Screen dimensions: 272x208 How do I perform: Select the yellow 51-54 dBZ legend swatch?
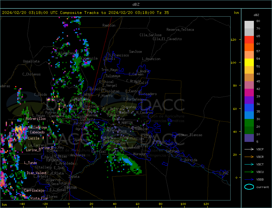click(x=249, y=62)
